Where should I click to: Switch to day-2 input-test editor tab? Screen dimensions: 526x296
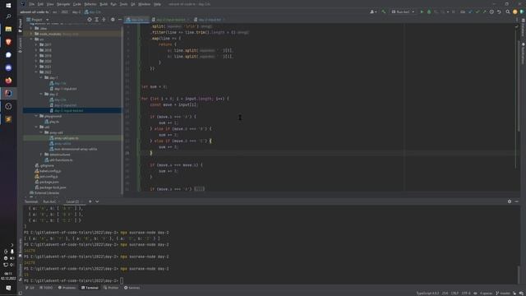click(x=170, y=20)
